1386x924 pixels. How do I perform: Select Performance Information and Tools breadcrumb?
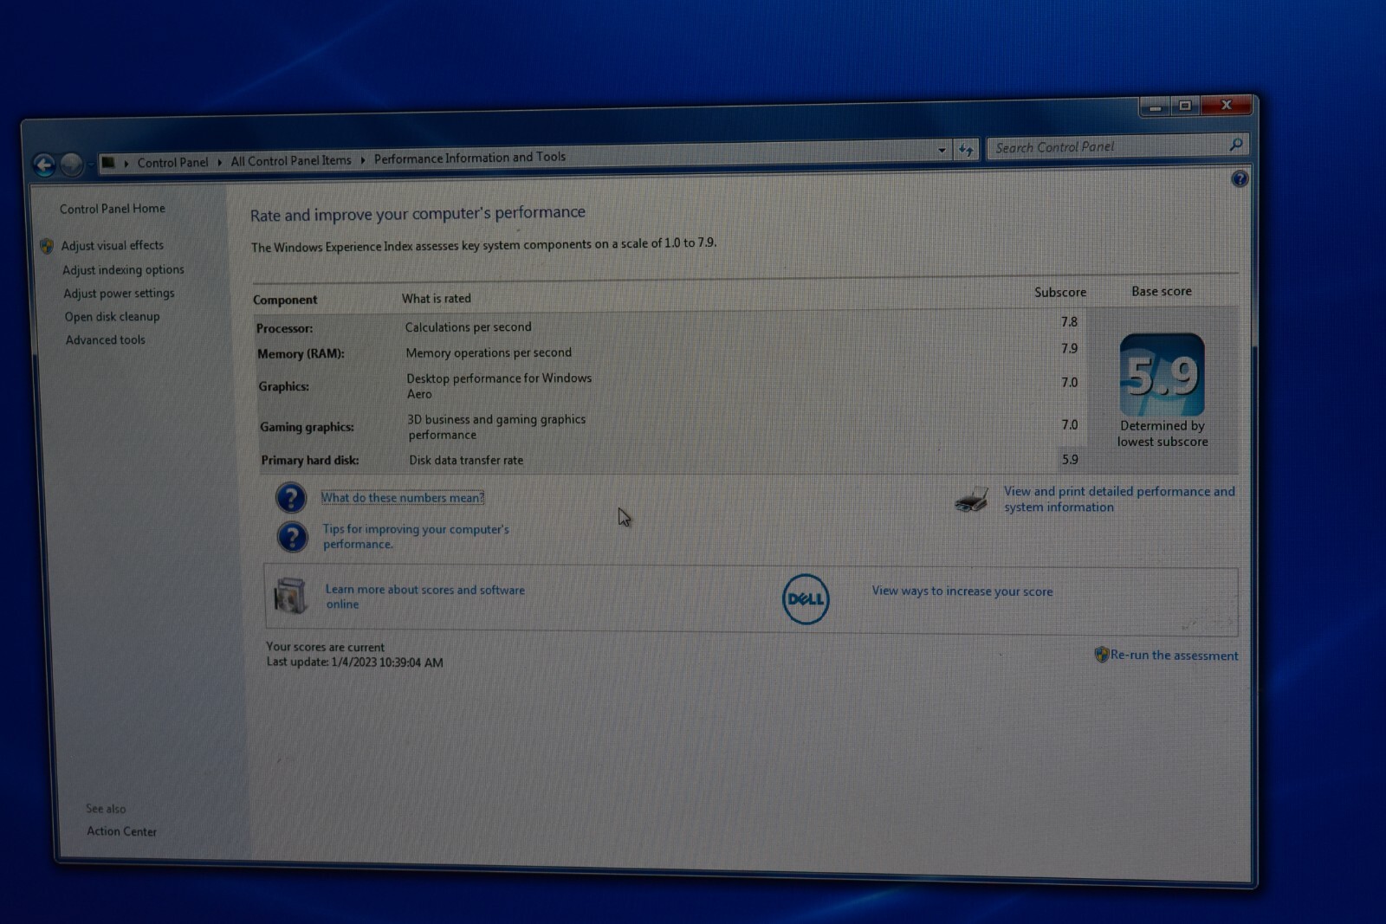click(470, 158)
